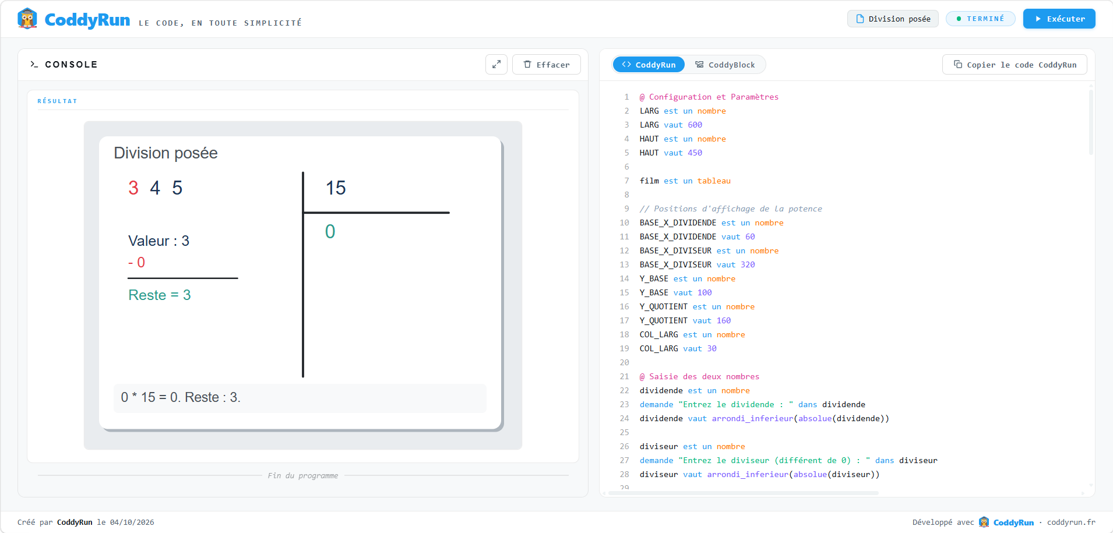Click the CoddyRun owl logo
Image resolution: width=1113 pixels, height=533 pixels.
[27, 19]
